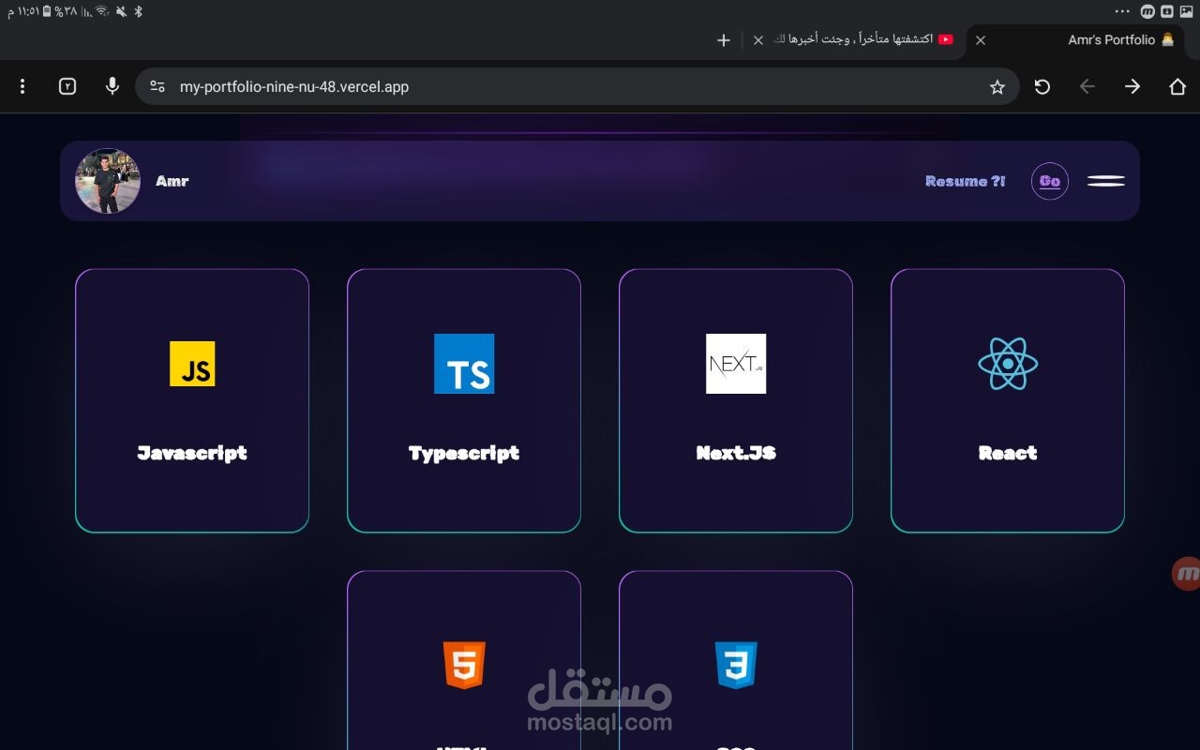Click the Typescript card label

click(464, 453)
